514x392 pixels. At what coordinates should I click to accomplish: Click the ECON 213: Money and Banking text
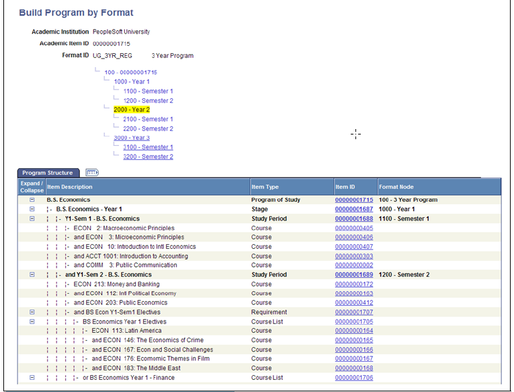click(116, 284)
